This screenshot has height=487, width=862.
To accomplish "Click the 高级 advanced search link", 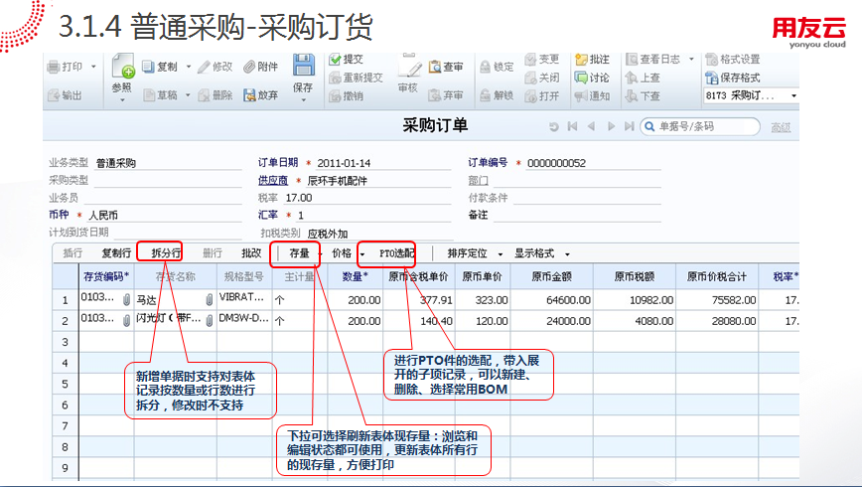I will 781,127.
